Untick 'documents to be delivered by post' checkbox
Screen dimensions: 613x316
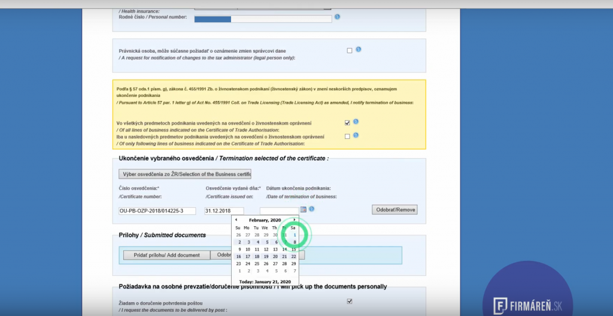(350, 301)
